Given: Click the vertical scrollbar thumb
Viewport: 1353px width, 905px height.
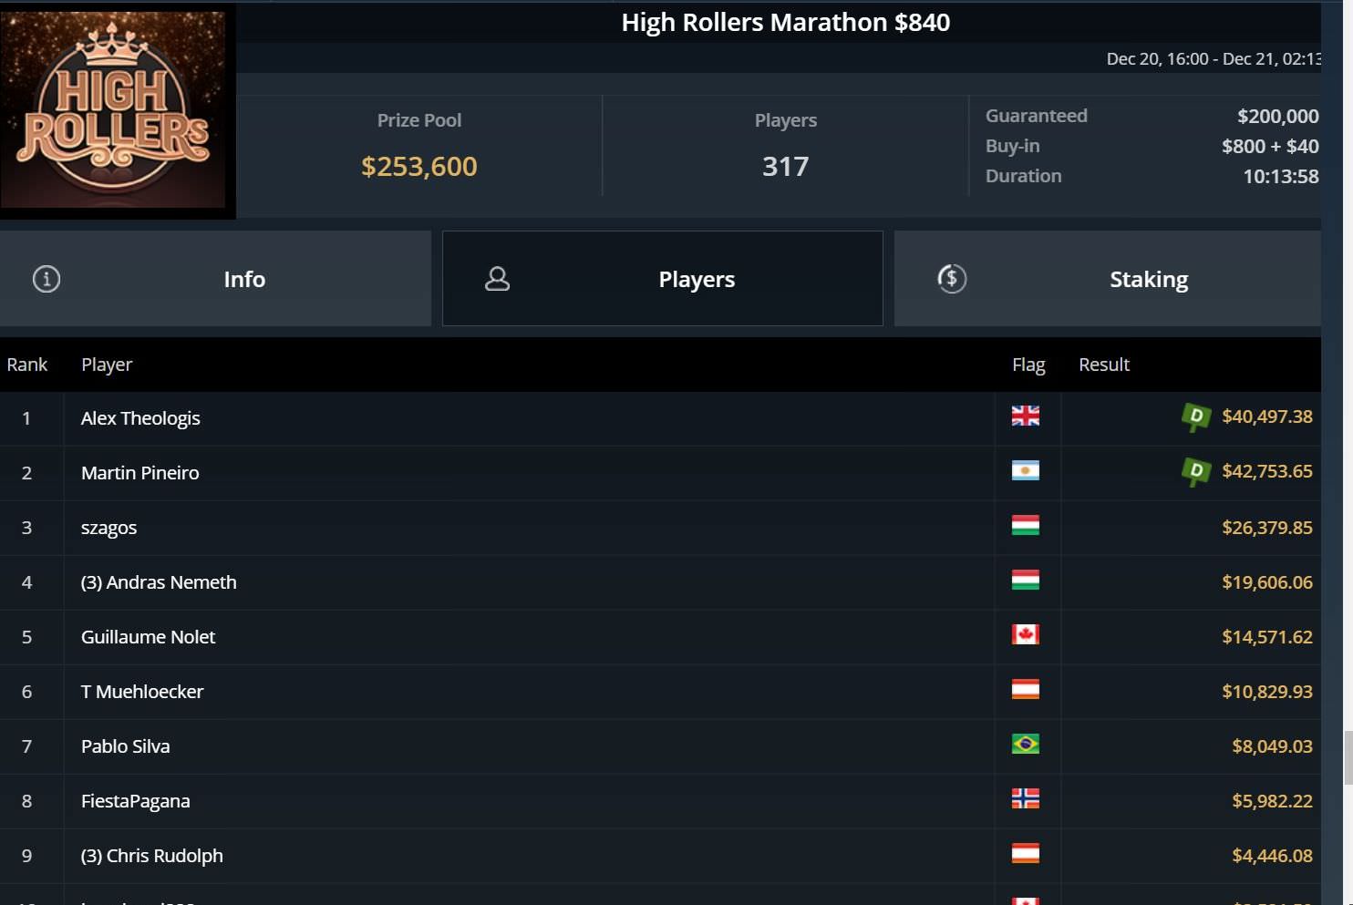Looking at the screenshot, I should pos(1347,756).
